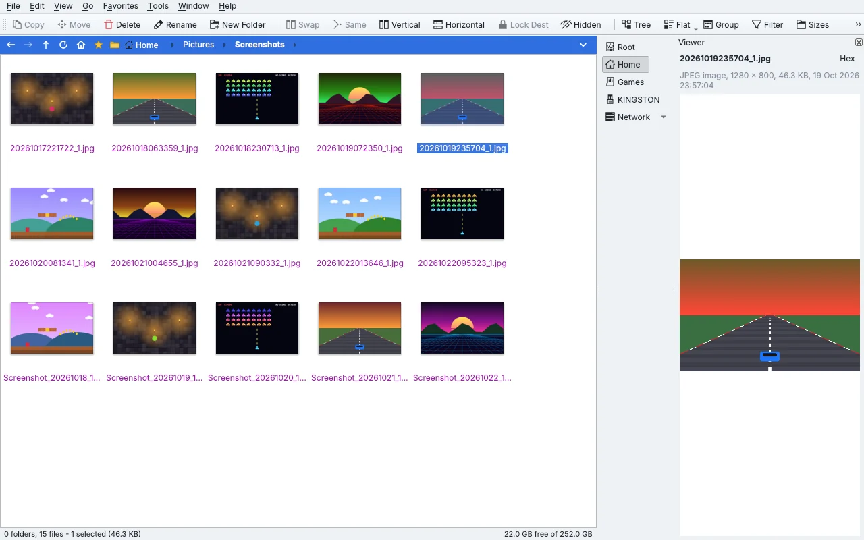Click the Delete toolbar button
The height and width of the screenshot is (540, 864).
tap(122, 24)
